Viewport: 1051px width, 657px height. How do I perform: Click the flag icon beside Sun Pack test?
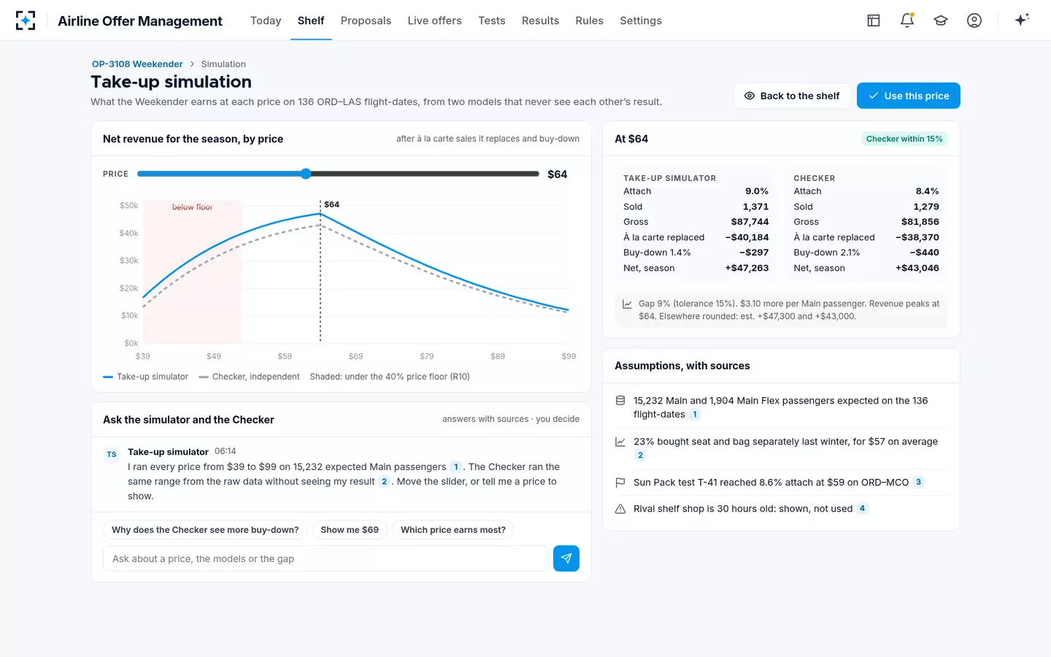tap(620, 483)
